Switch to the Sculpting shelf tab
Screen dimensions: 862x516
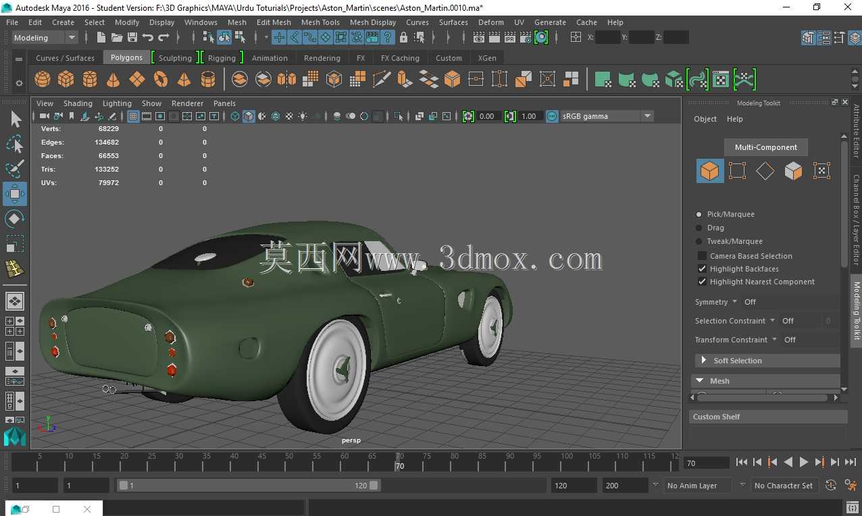(x=175, y=58)
